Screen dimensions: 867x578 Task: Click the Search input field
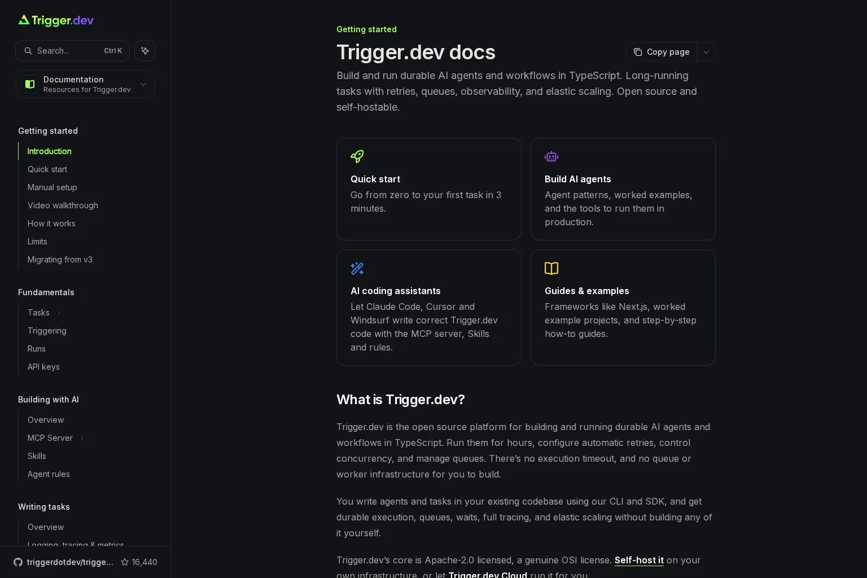(72, 51)
